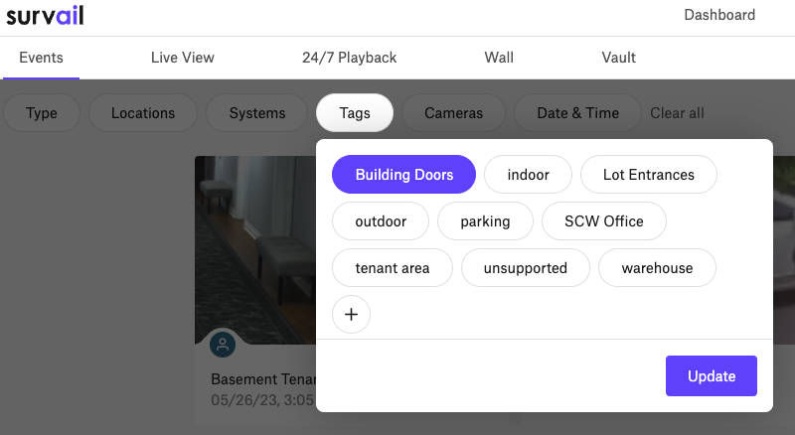The height and width of the screenshot is (435, 795).
Task: Select the outdoor tag
Action: (381, 221)
